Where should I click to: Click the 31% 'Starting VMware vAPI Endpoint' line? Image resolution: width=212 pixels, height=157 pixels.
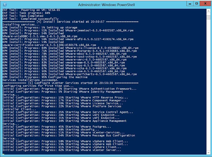(x=61, y=118)
